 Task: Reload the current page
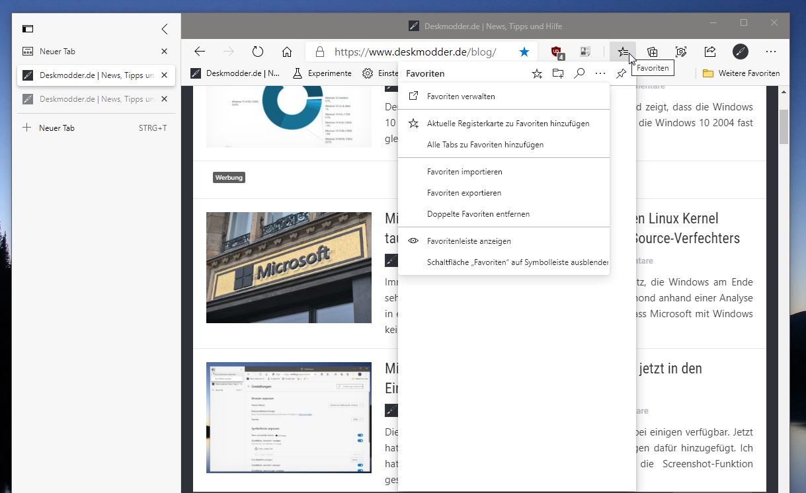click(x=258, y=52)
